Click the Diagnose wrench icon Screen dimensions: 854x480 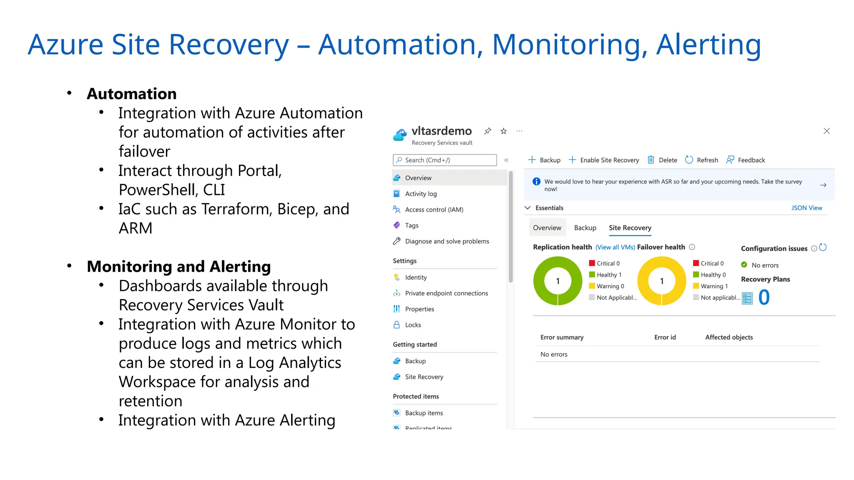click(397, 241)
